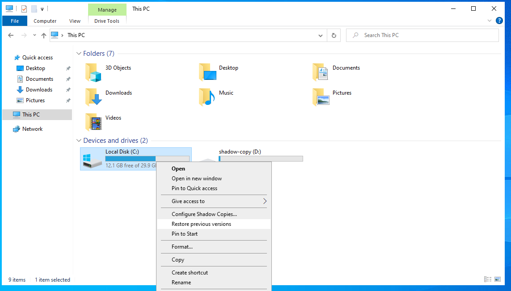Click the Search This PC field
The height and width of the screenshot is (291, 511).
point(422,35)
